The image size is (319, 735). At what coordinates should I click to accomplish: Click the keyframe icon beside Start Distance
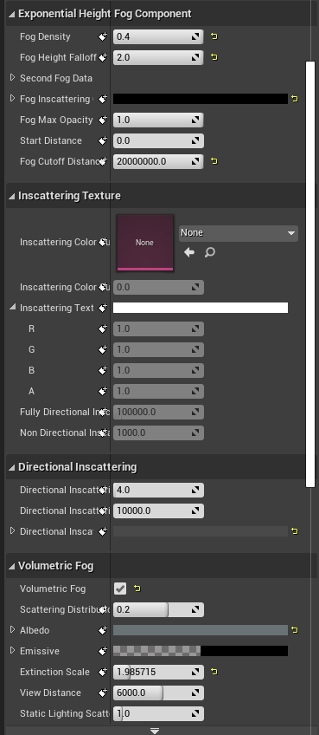pos(103,140)
